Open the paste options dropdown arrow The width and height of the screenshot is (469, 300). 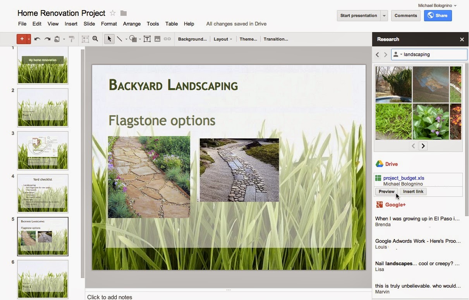(64, 39)
